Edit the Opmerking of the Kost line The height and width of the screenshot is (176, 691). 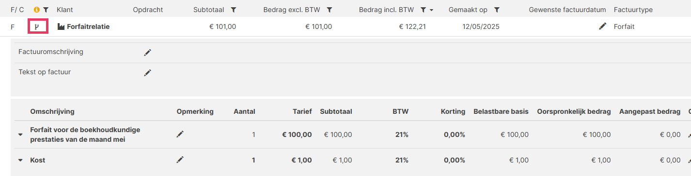(x=180, y=160)
